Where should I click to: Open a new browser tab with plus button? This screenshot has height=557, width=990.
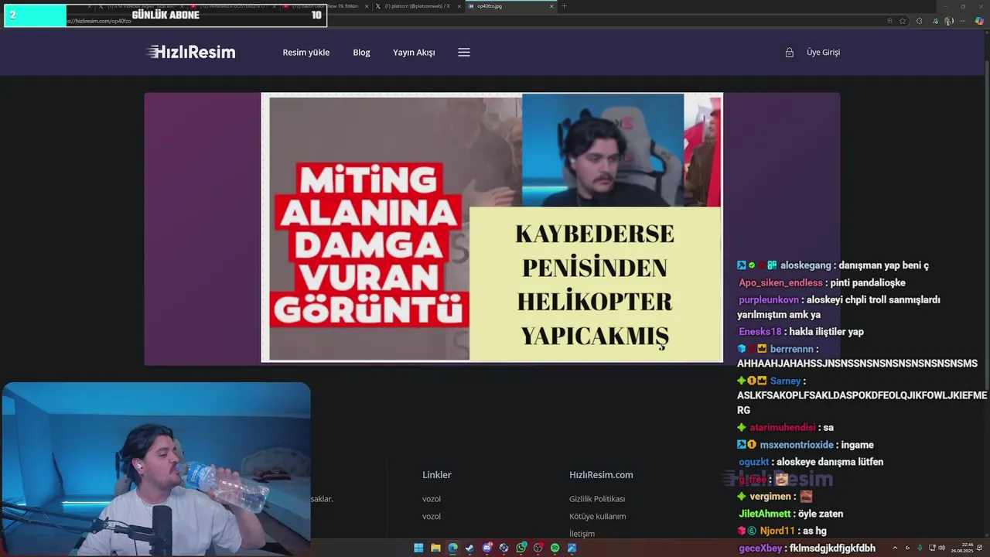coord(564,6)
